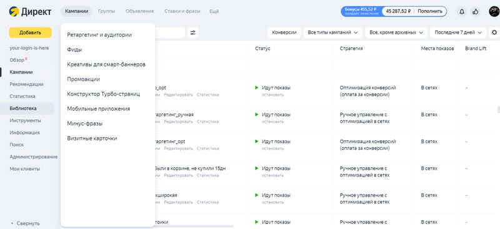Click the vertical scrollbar thumb
Screen dimensions: 500x229
pyautogui.click(x=498, y=109)
